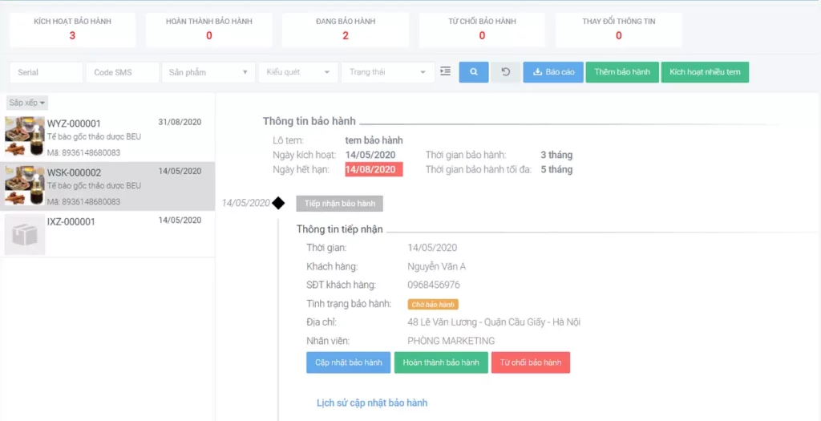Screen dimensions: 821x421
Task: Click the reset refresh arrow button
Action: [x=505, y=72]
